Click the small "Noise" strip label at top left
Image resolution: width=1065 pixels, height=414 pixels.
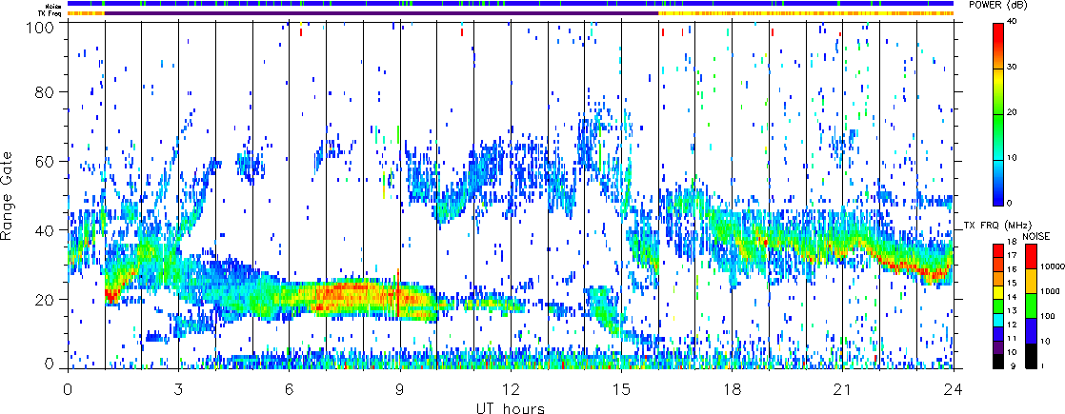click(x=55, y=4)
